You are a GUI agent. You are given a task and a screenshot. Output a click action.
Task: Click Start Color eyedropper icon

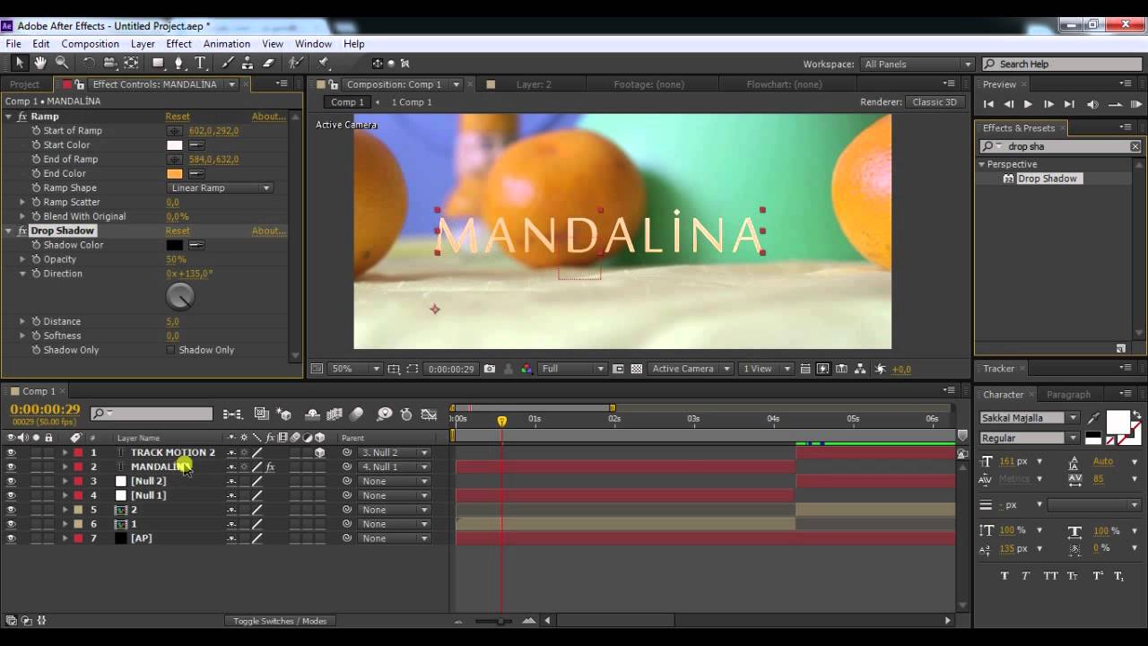pos(196,145)
